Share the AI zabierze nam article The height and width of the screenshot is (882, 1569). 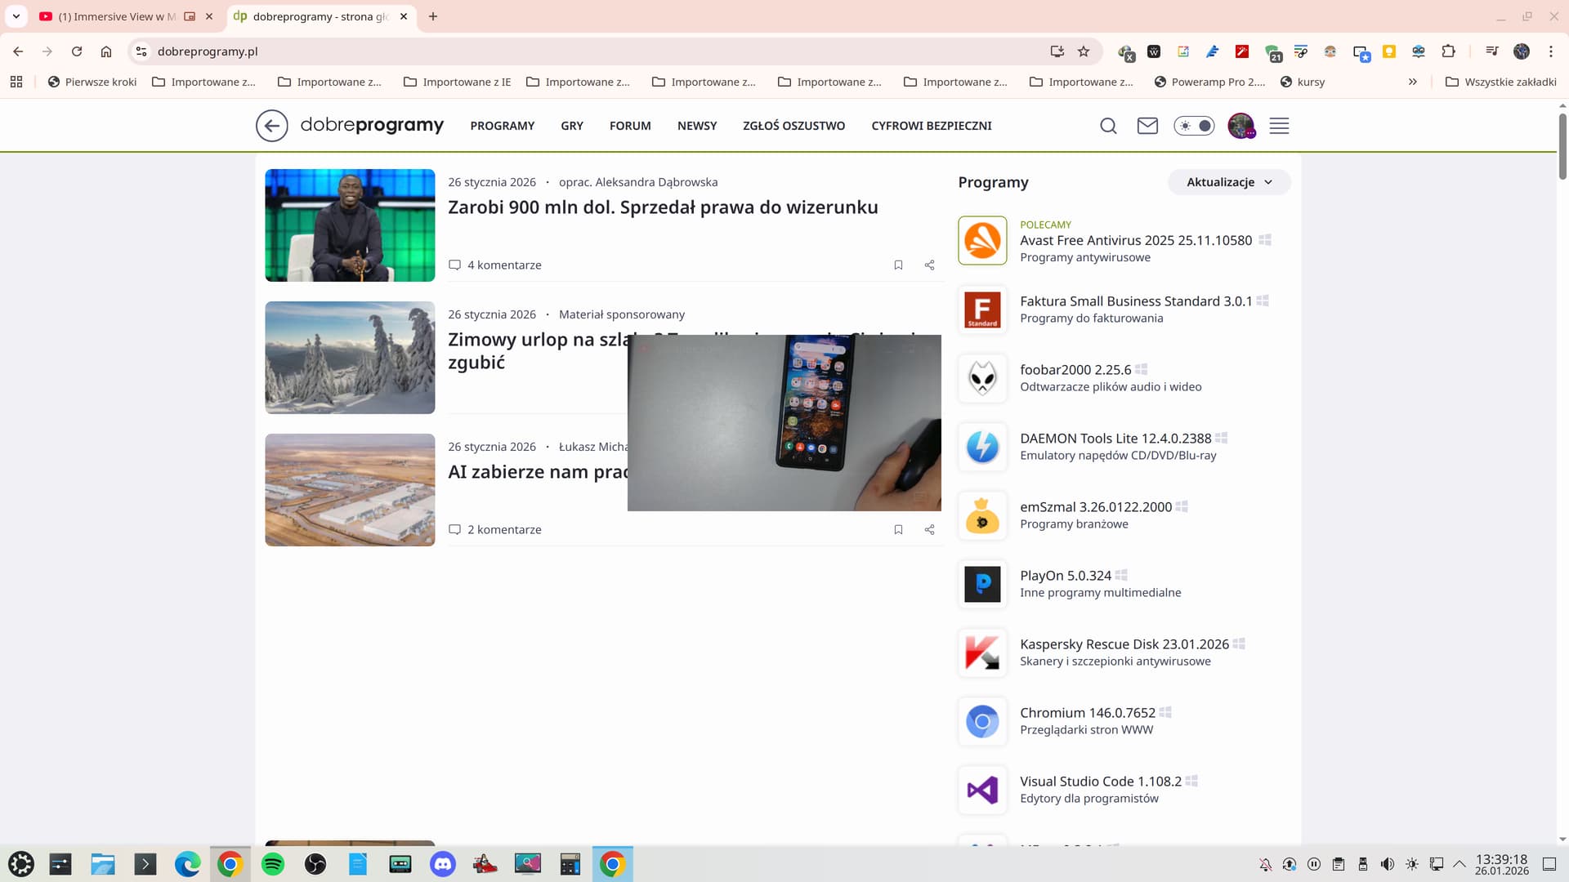[929, 529]
